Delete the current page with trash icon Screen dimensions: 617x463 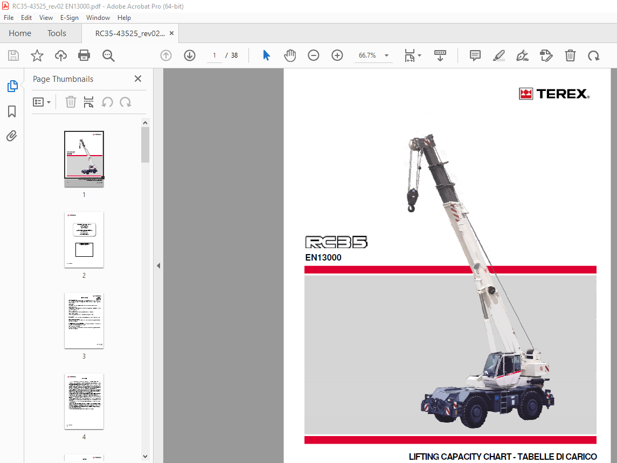(x=570, y=55)
